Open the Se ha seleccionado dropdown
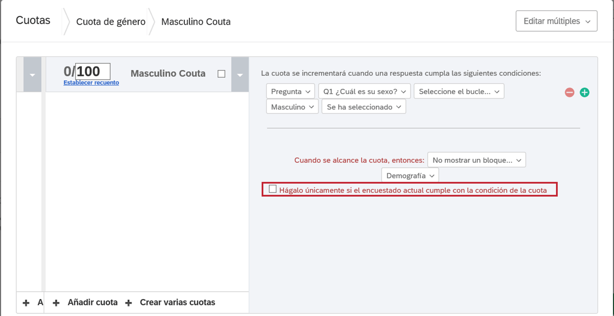 (x=364, y=106)
